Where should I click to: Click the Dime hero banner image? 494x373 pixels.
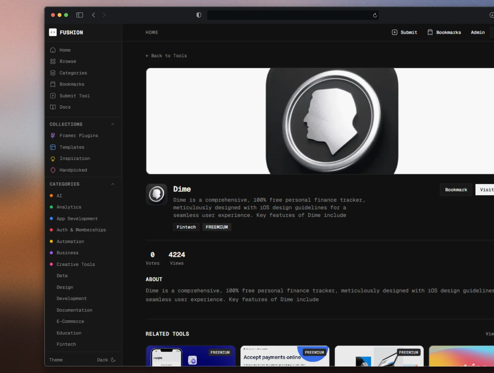tap(320, 121)
